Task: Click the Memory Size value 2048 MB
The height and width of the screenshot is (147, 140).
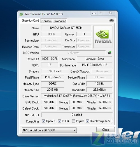Action: [x=53, y=90]
